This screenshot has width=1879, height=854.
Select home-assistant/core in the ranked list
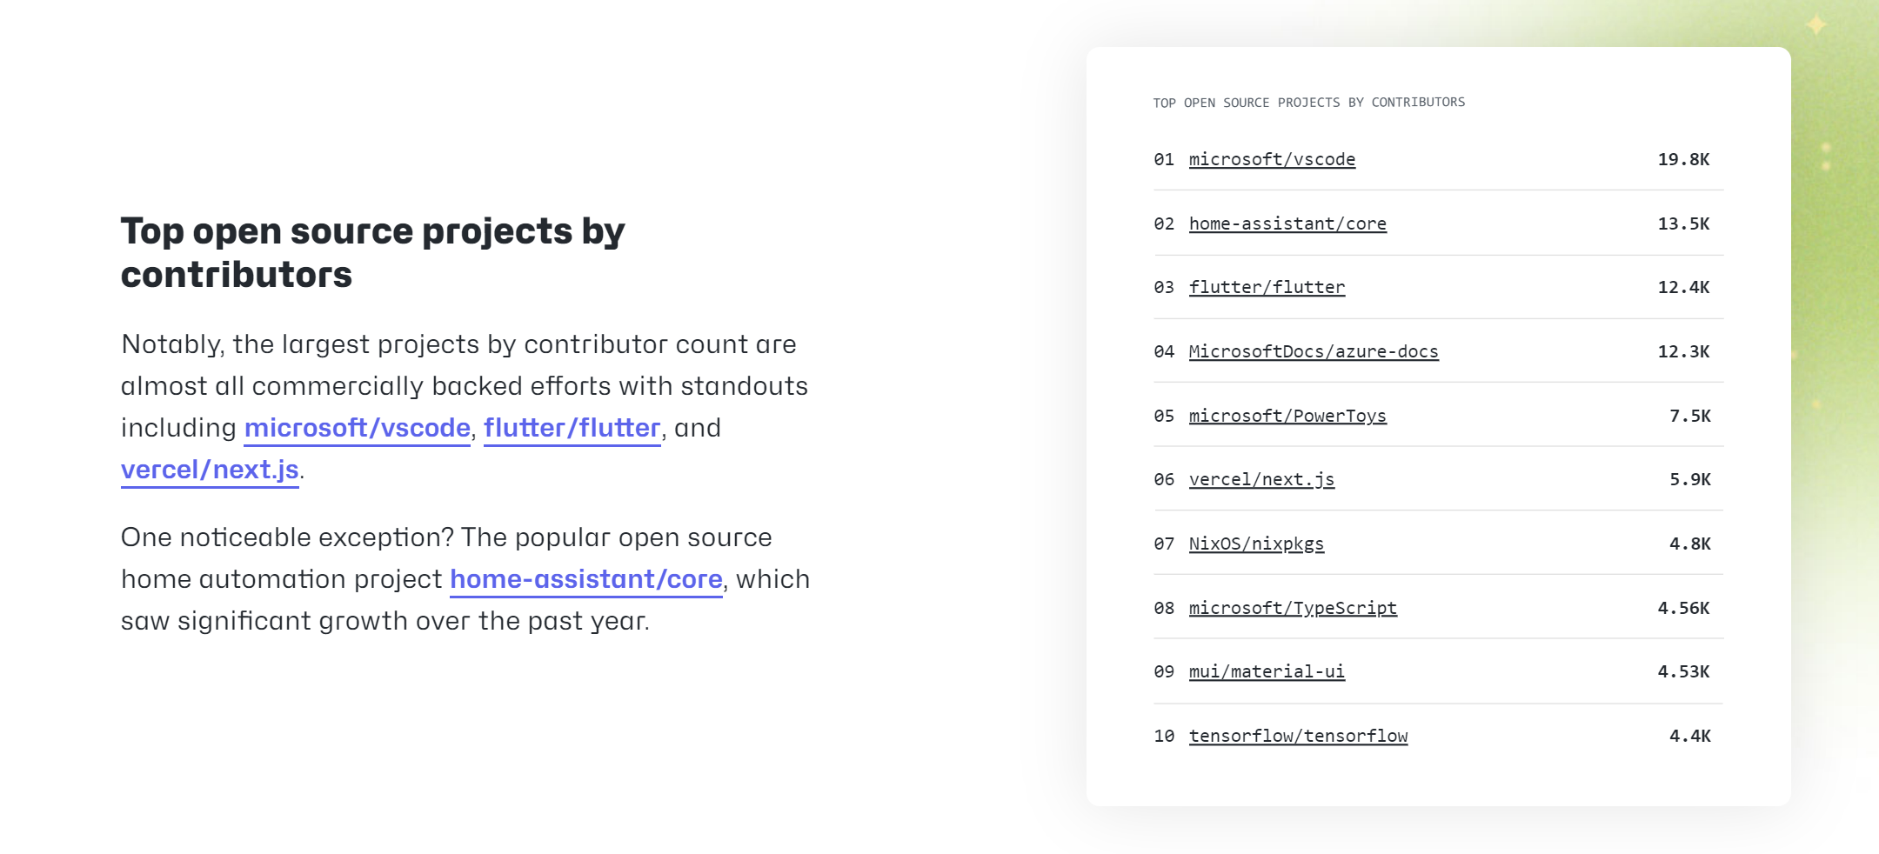[x=1287, y=224]
